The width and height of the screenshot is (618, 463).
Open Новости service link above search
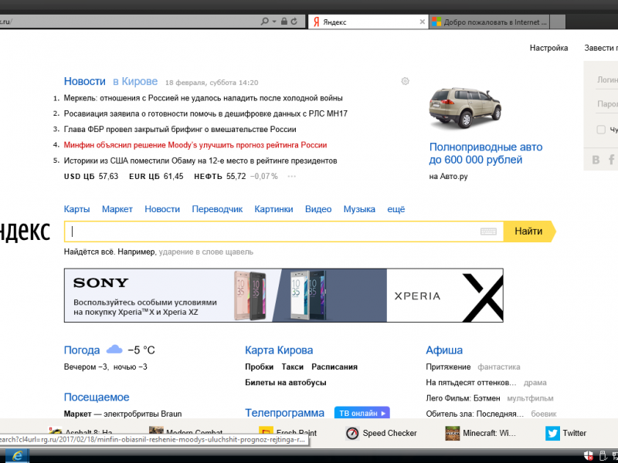162,209
